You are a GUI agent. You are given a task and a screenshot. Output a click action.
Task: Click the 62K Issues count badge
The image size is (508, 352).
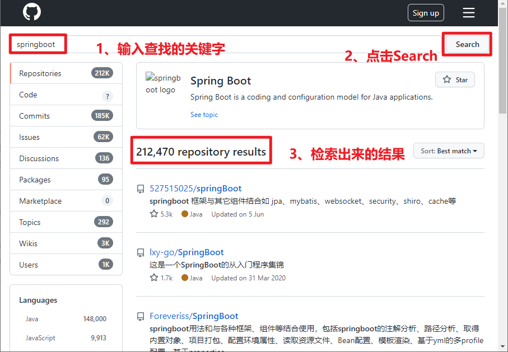[104, 137]
